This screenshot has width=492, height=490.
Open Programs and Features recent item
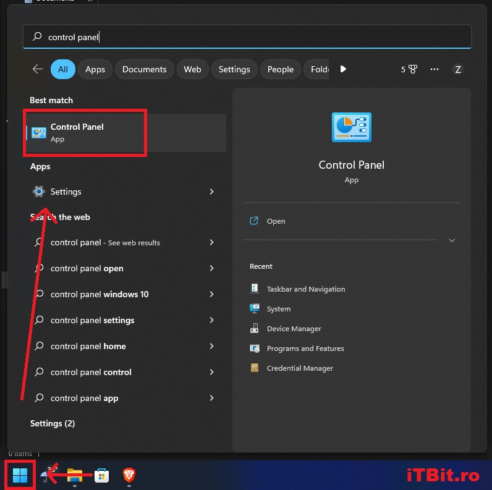[305, 348]
